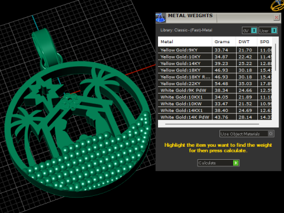Select the White Gold:14K PdW row
The width and height of the screenshot is (284, 213).
pos(215,117)
